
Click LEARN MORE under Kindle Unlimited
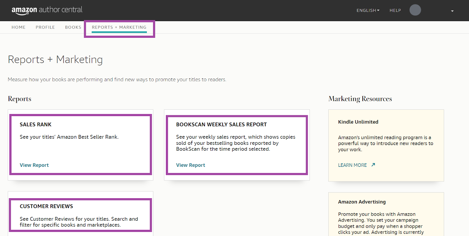pos(352,165)
